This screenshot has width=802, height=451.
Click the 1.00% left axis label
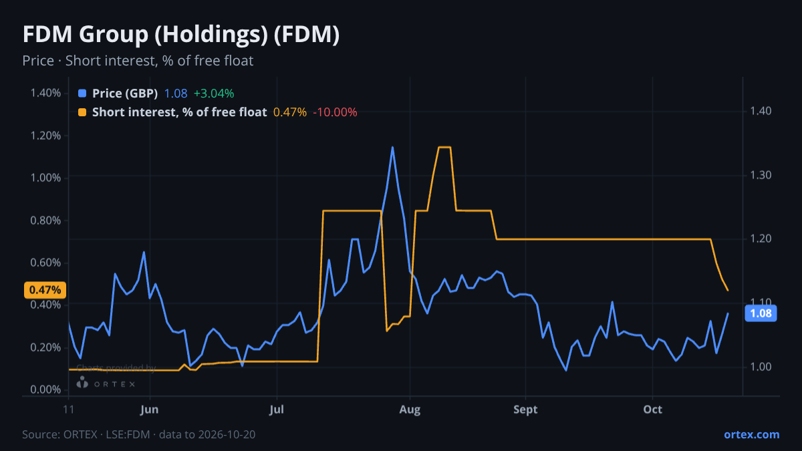[x=45, y=178]
